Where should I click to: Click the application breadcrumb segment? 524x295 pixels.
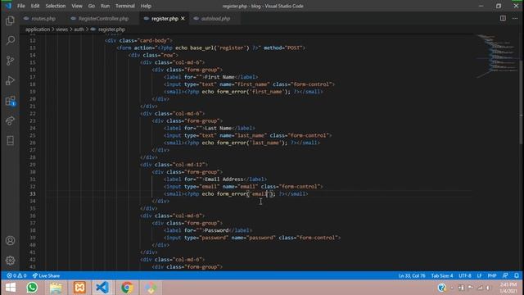point(38,29)
